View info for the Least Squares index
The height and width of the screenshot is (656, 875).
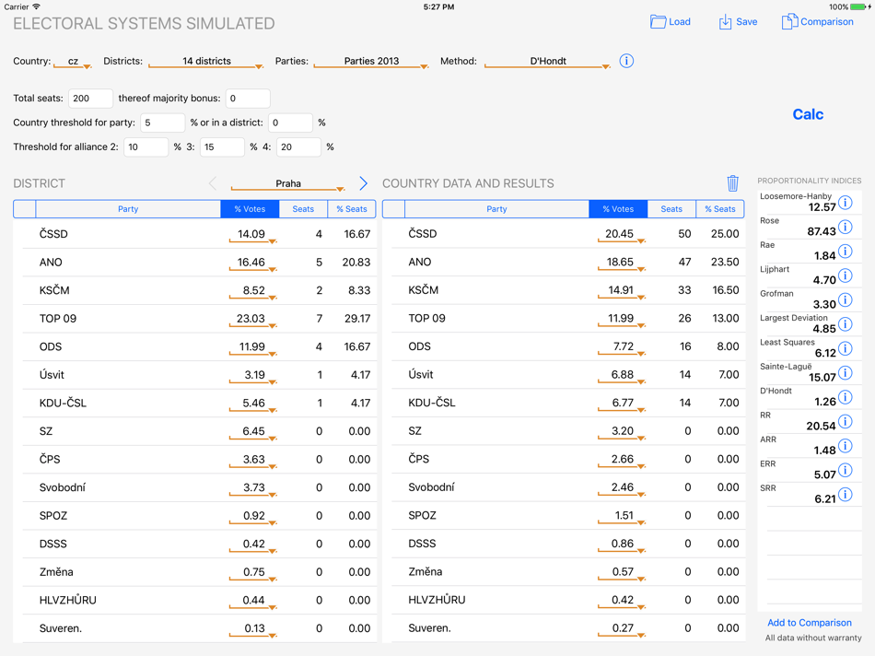click(x=846, y=347)
